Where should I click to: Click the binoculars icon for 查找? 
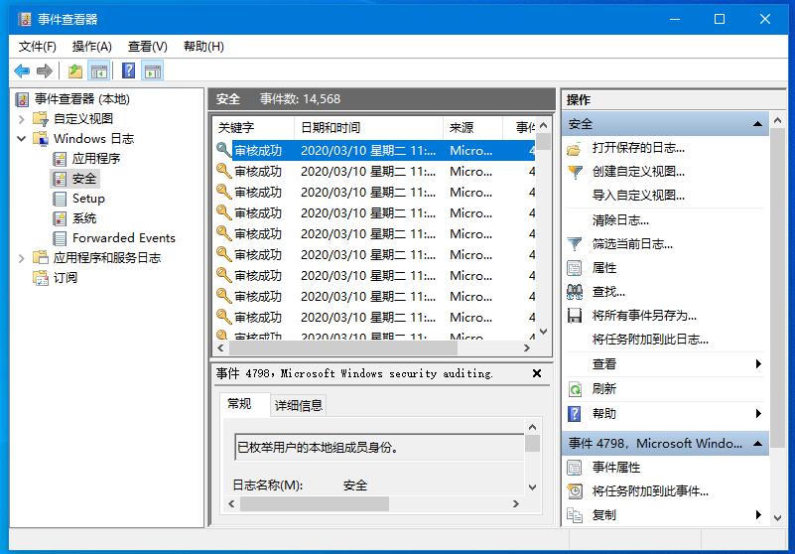[575, 292]
